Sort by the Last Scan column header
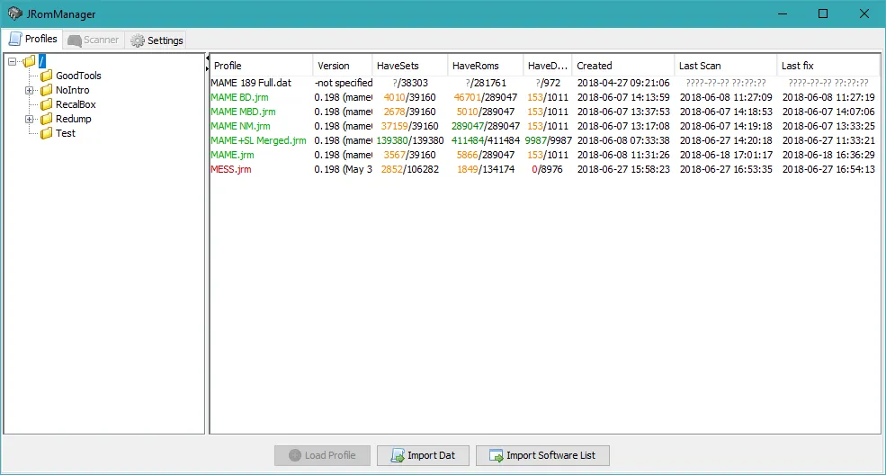 (726, 66)
